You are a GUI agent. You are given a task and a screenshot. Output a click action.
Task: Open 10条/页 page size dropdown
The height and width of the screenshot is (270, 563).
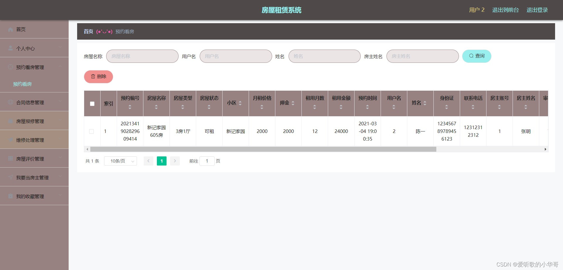tap(121, 161)
